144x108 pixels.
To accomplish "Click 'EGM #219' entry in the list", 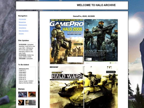I will 22,79.
